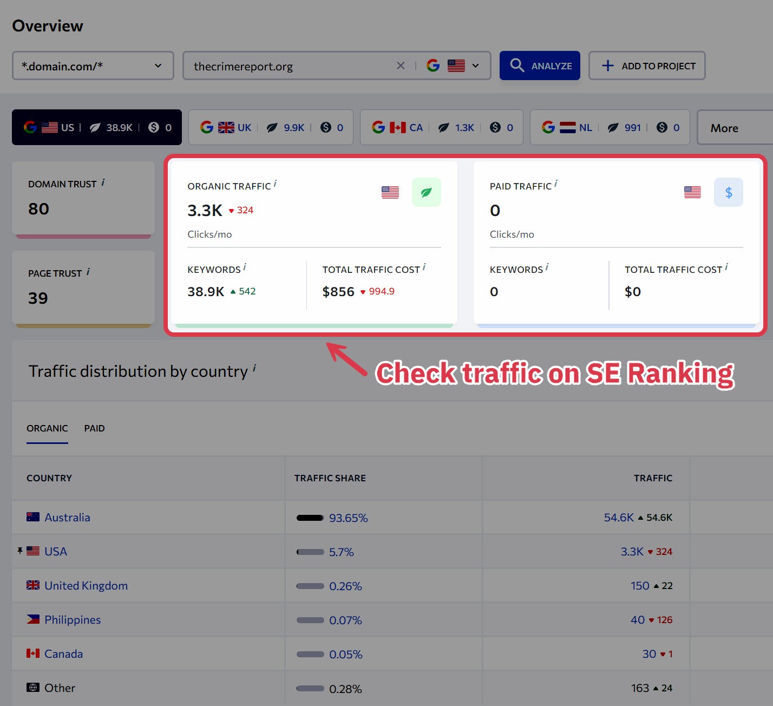Click Australia traffic value 54.6K
773x706 pixels.
coord(619,518)
